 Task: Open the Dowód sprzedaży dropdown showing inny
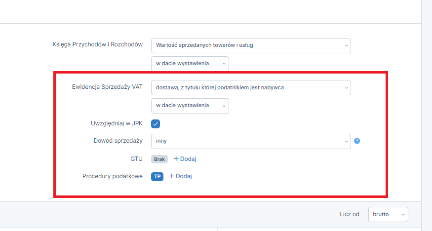[x=251, y=141]
